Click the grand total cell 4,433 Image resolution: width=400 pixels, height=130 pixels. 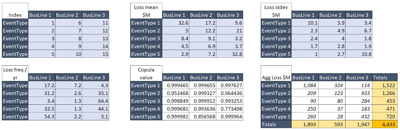point(385,124)
